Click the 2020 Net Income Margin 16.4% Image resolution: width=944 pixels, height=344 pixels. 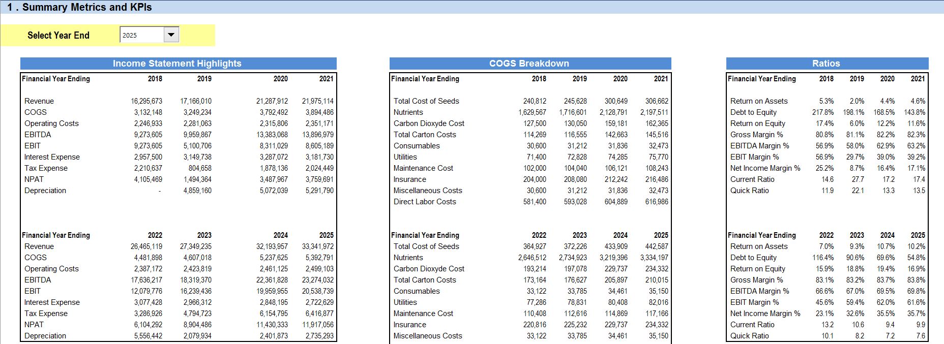coord(886,168)
